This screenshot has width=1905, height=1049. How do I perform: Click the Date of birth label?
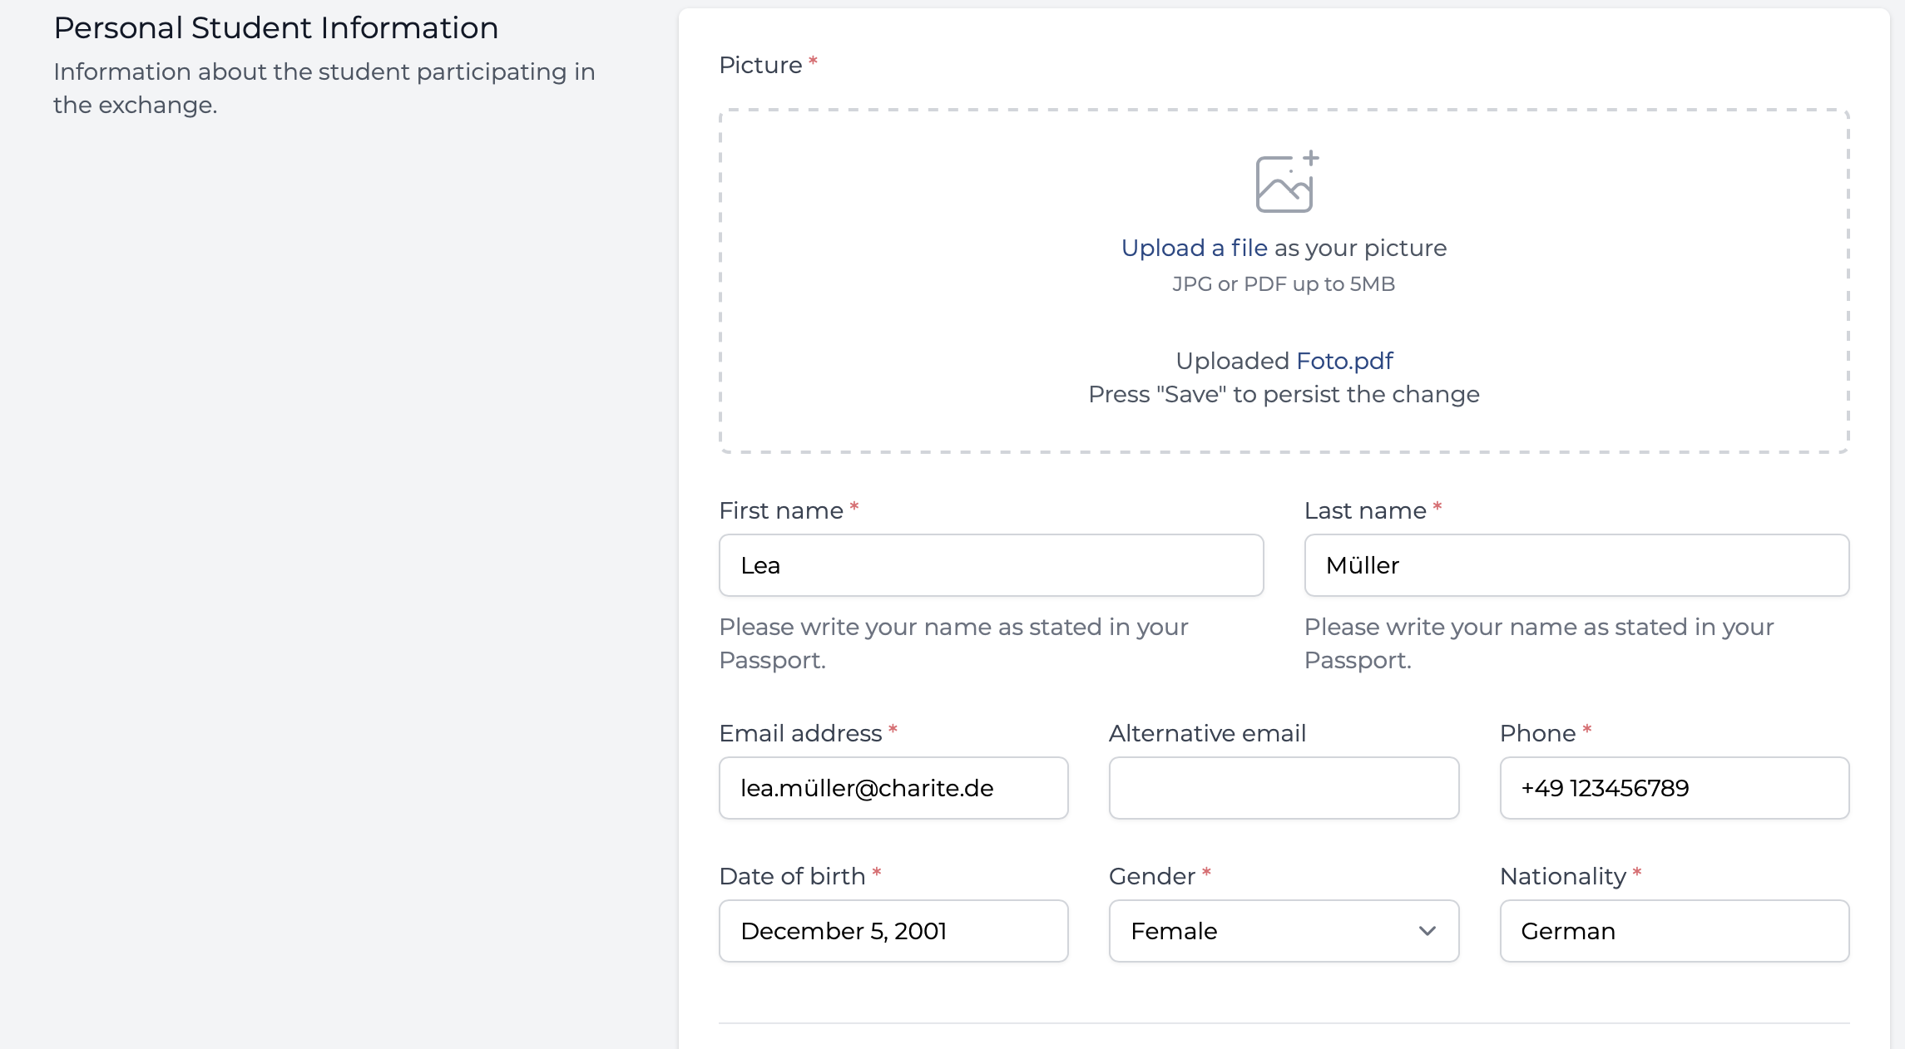click(792, 876)
